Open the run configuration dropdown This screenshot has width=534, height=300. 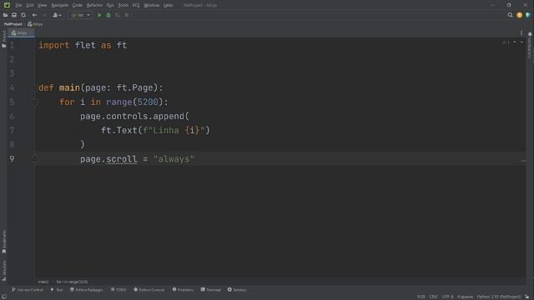81,15
